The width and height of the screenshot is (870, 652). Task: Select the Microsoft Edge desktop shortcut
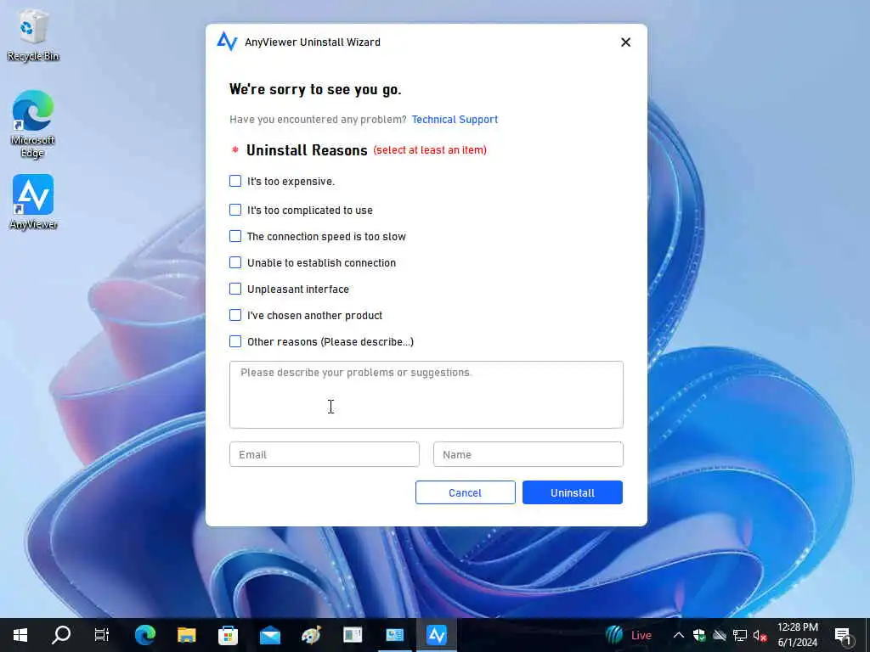(33, 124)
